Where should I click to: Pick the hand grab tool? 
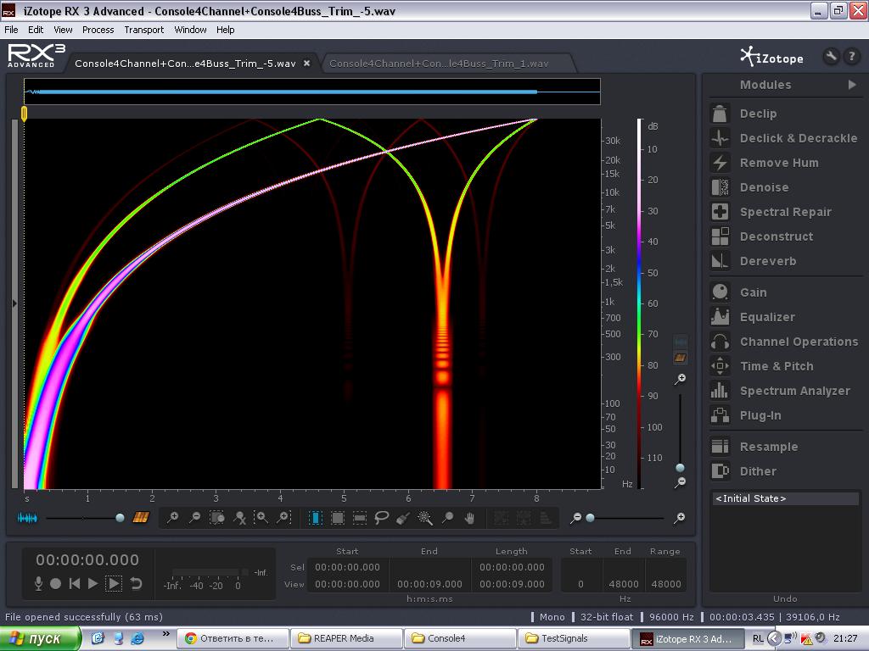[469, 517]
